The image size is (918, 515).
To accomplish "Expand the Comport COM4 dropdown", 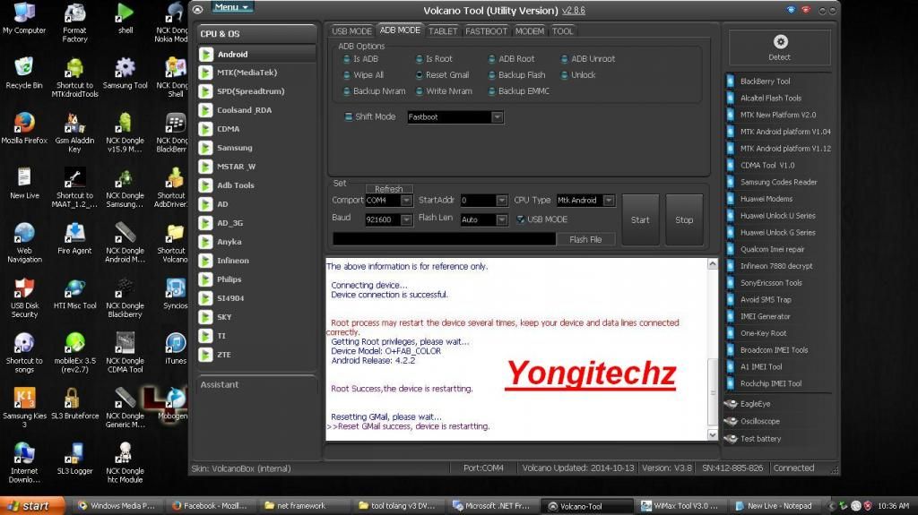I will point(406,200).
